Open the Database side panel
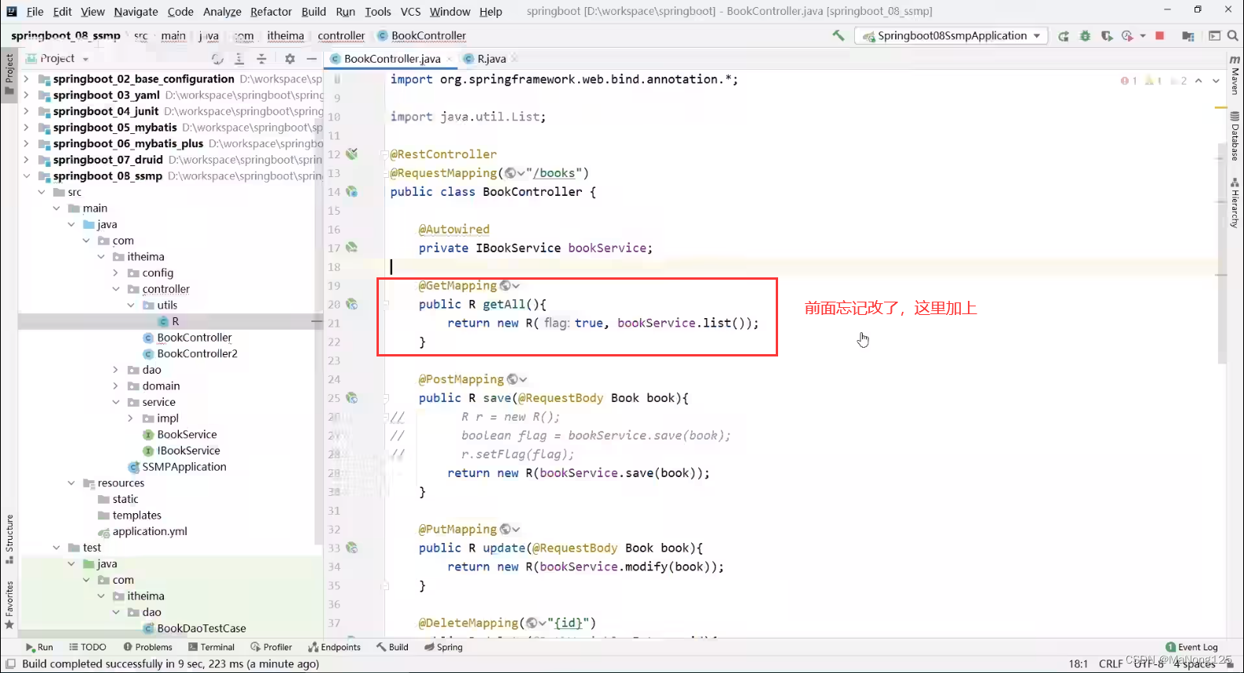 (1235, 136)
